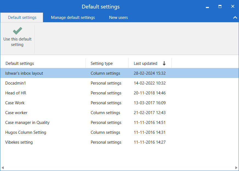
Task: Open the New users tab
Action: [118, 18]
